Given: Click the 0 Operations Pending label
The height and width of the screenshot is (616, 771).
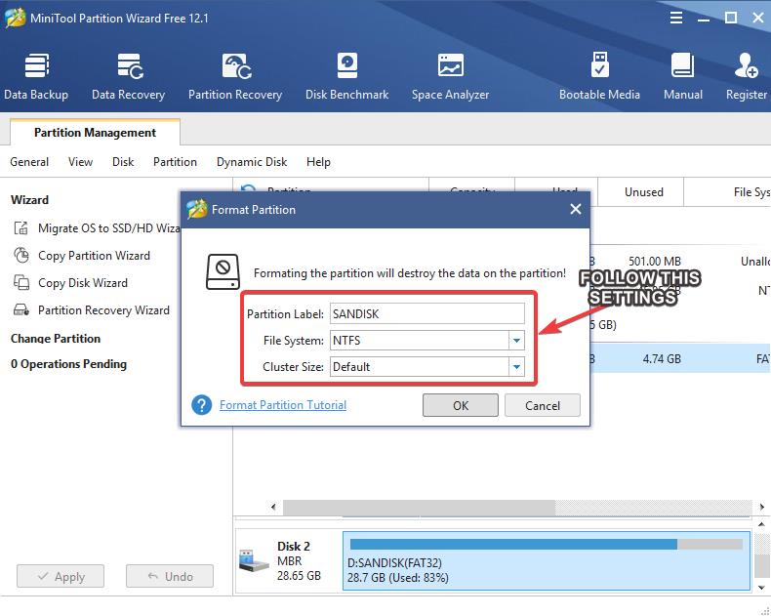Looking at the screenshot, I should (69, 364).
